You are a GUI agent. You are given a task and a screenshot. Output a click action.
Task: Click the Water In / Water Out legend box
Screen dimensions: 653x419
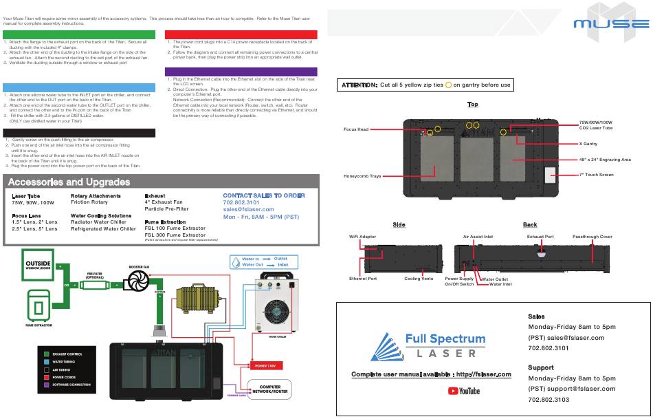point(264,262)
